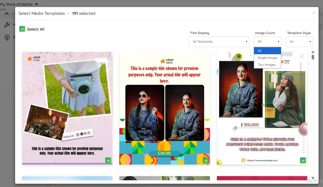Screen dimensions: 323x187
Task: Click the scroll-up arrow above the scrollbar
Action: click(313, 52)
